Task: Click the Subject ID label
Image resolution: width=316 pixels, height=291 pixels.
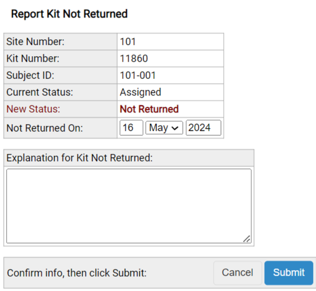Action: pyautogui.click(x=30, y=76)
